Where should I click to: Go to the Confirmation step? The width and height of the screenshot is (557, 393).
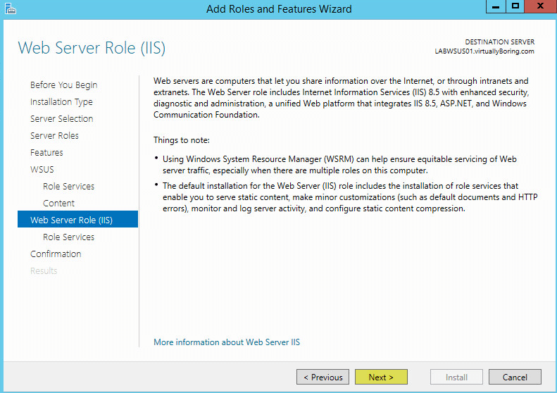tap(56, 254)
